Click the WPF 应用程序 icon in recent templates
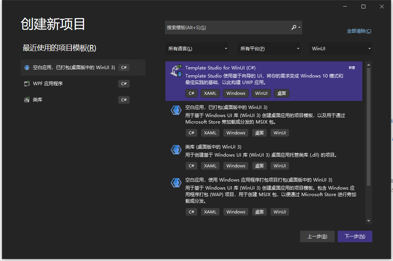 (x=26, y=84)
